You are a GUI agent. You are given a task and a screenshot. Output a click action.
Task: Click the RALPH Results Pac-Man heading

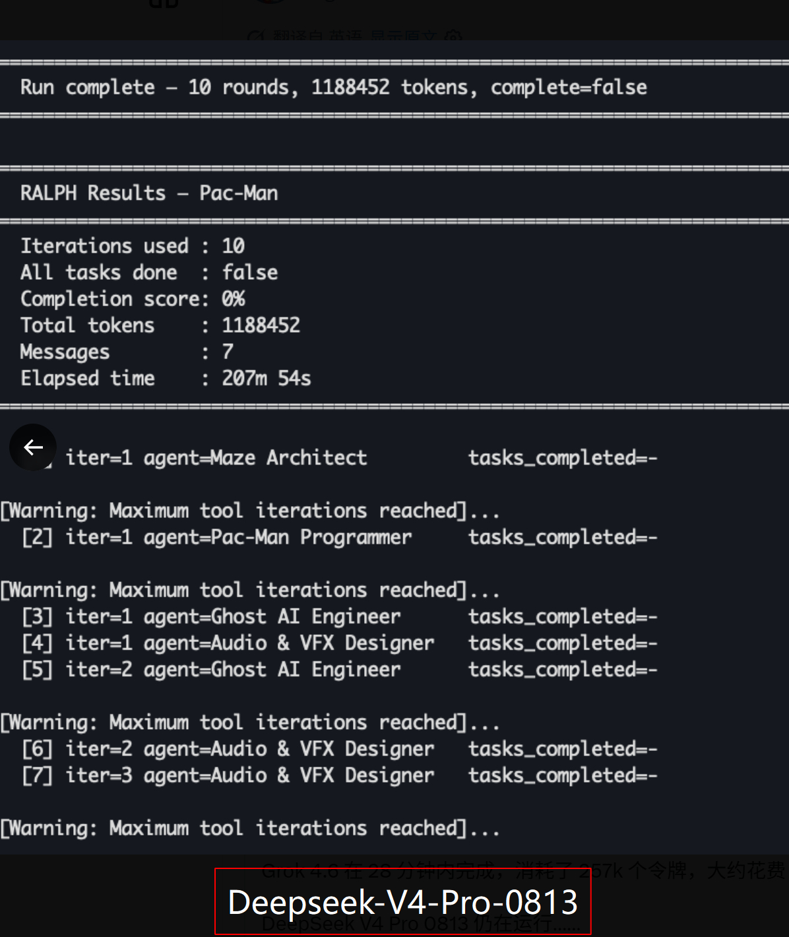[x=149, y=193]
